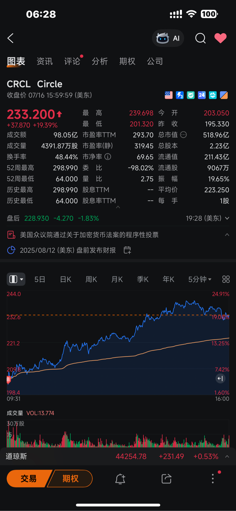Screen dimensions: 236x511
Task: Add earnings date to calendar icon
Action: coord(127,250)
